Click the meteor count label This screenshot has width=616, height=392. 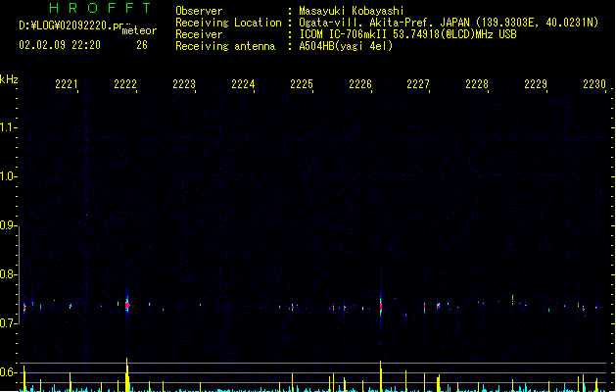pos(139,30)
